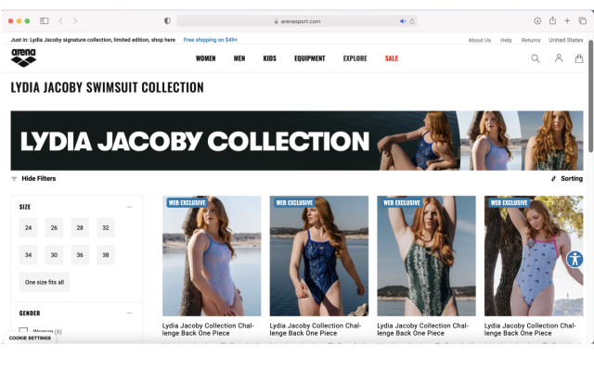Click Free shipping on $49+ link

click(211, 40)
